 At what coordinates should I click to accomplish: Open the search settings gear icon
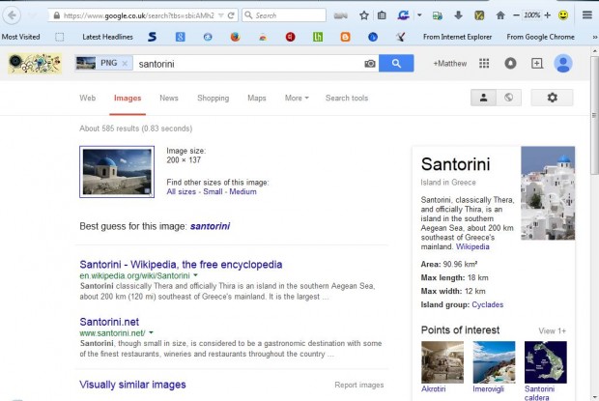pos(552,98)
